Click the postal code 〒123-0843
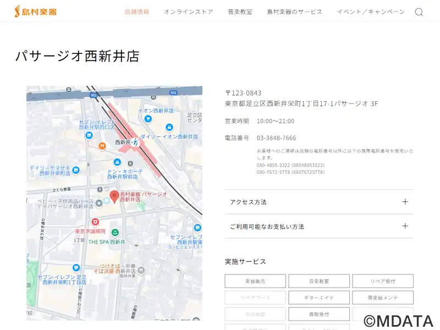The height and width of the screenshot is (330, 440). pyautogui.click(x=243, y=93)
